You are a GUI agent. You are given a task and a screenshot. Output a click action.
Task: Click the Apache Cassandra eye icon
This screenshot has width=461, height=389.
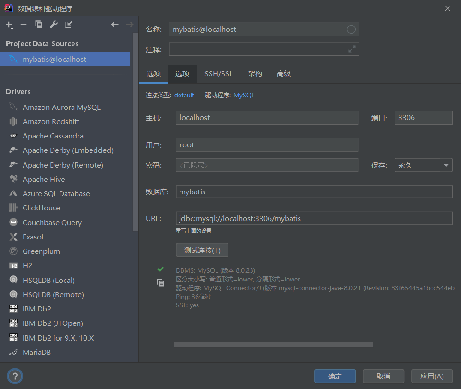click(13, 136)
